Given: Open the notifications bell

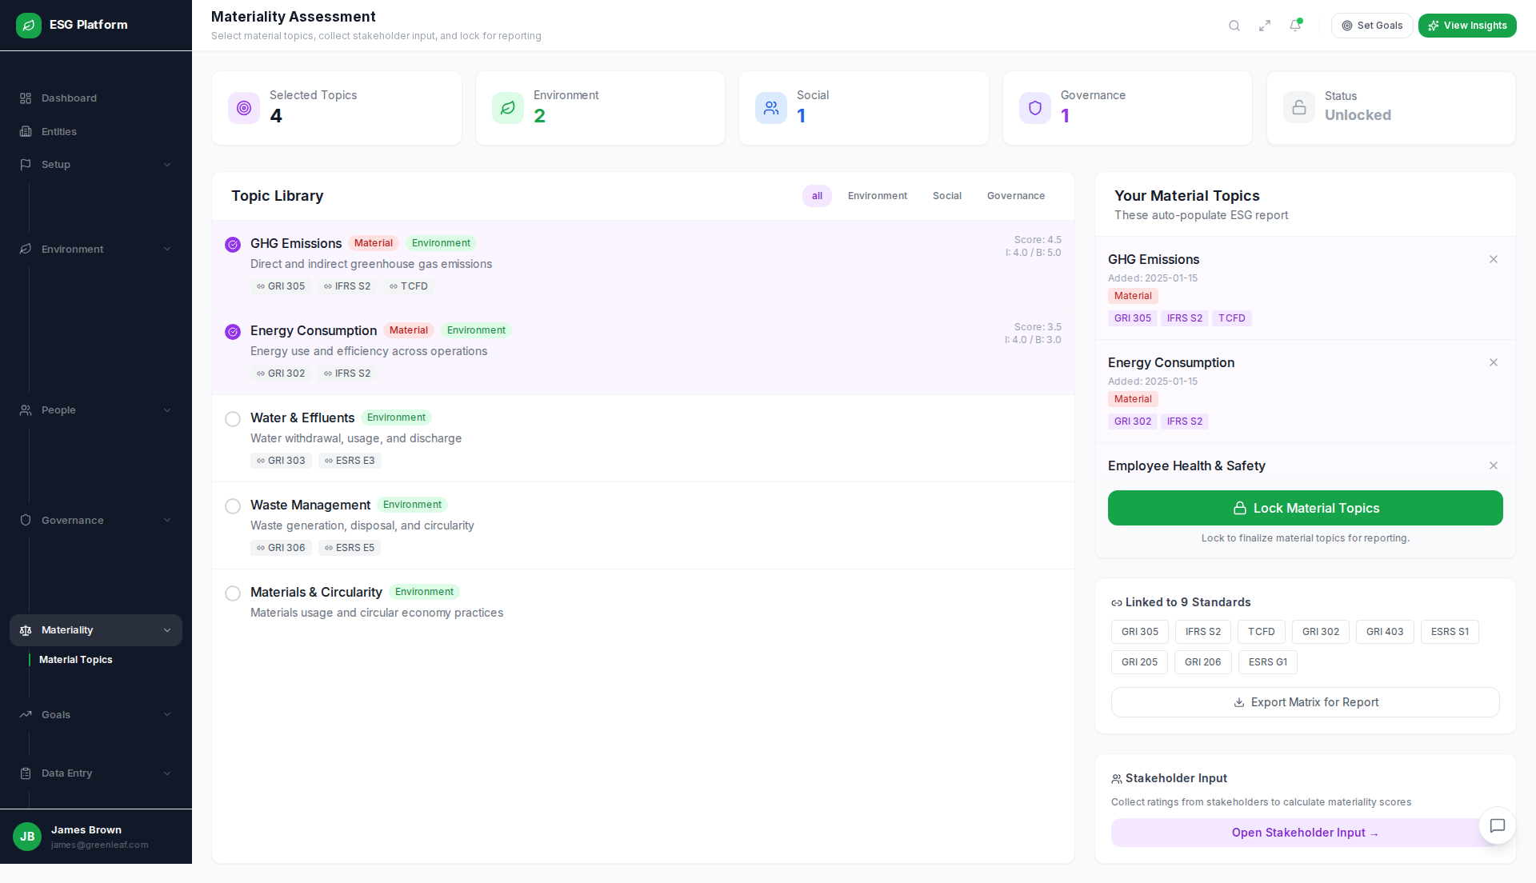Looking at the screenshot, I should point(1295,26).
